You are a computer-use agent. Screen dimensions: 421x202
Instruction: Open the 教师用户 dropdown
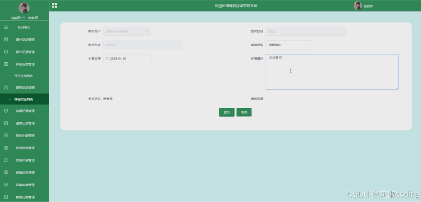click(127, 31)
